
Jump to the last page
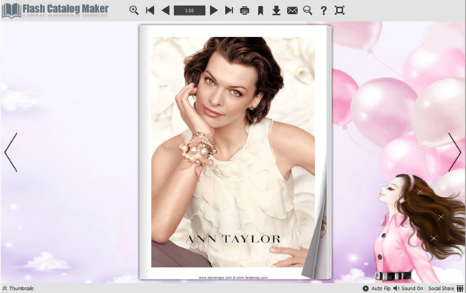(229, 10)
